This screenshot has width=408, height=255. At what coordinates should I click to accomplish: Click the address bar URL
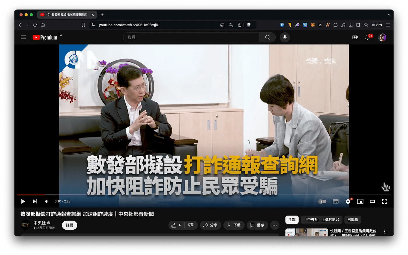129,25
